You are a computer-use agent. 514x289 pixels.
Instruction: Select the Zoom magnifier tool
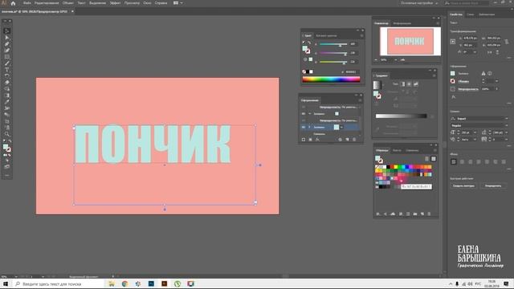pyautogui.click(x=7, y=134)
